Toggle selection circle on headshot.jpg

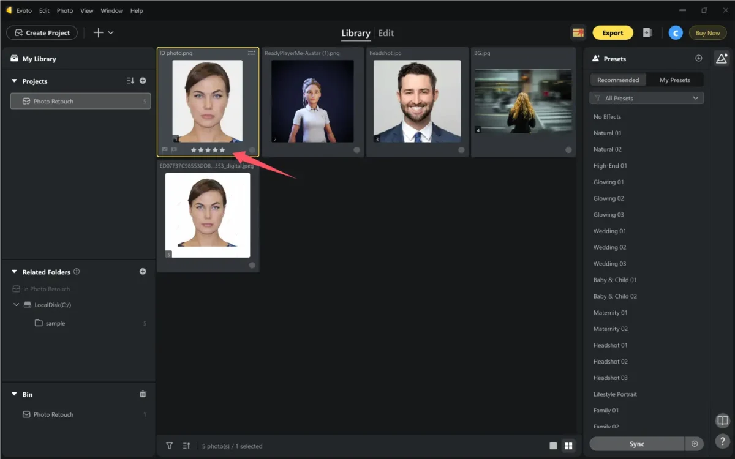[x=461, y=150]
